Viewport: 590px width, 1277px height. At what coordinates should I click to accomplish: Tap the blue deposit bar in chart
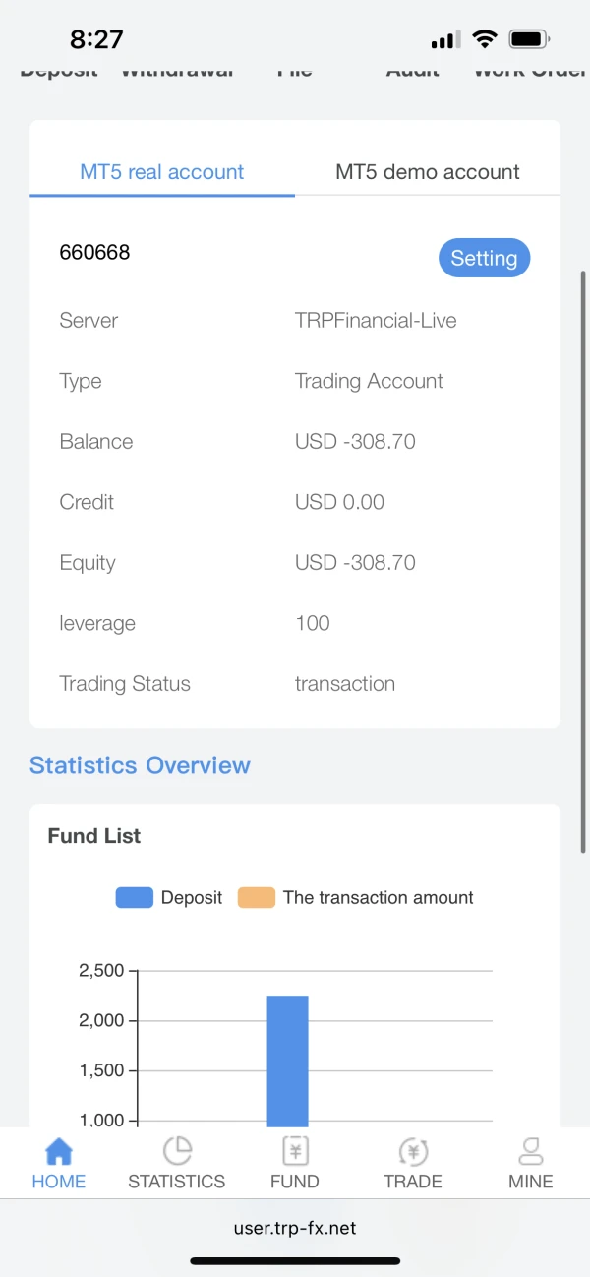click(x=287, y=1063)
